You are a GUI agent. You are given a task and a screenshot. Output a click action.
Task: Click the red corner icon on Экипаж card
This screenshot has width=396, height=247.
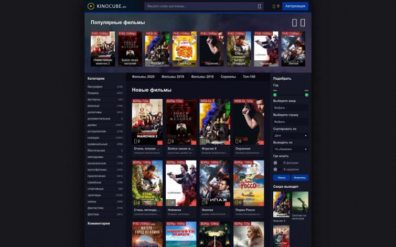tap(228, 204)
